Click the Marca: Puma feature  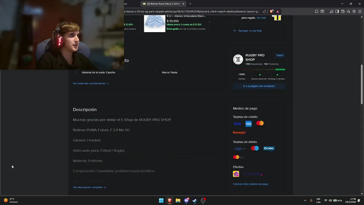click(169, 72)
